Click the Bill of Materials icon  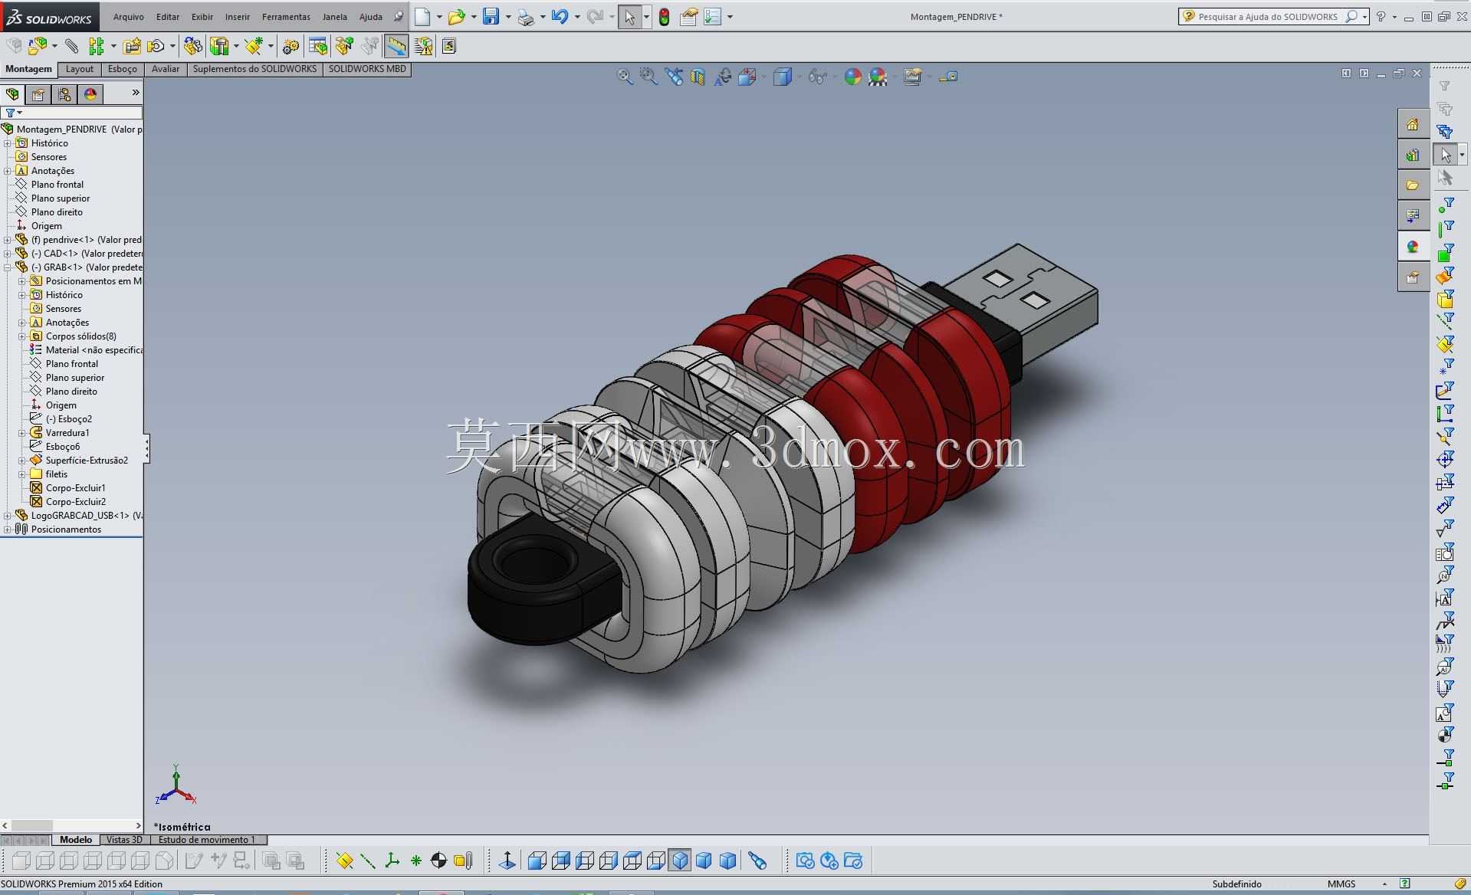(318, 47)
